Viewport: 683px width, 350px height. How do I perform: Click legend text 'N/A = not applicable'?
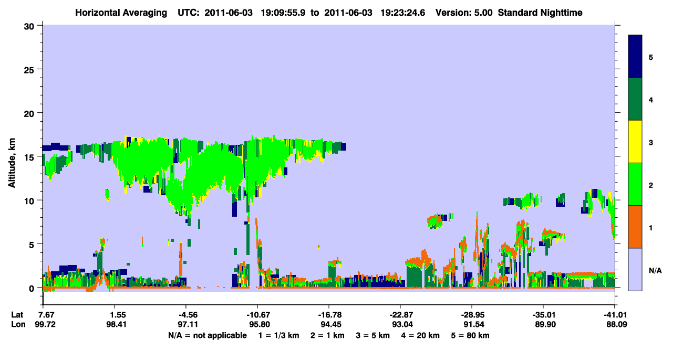click(208, 335)
